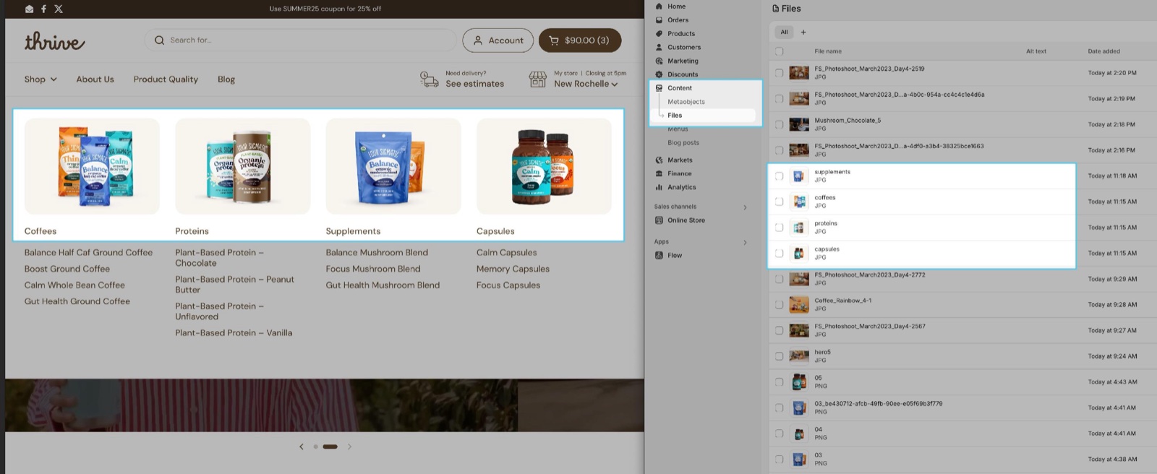Click the search magnifier icon
Screen dimensions: 1157x474
pos(159,40)
